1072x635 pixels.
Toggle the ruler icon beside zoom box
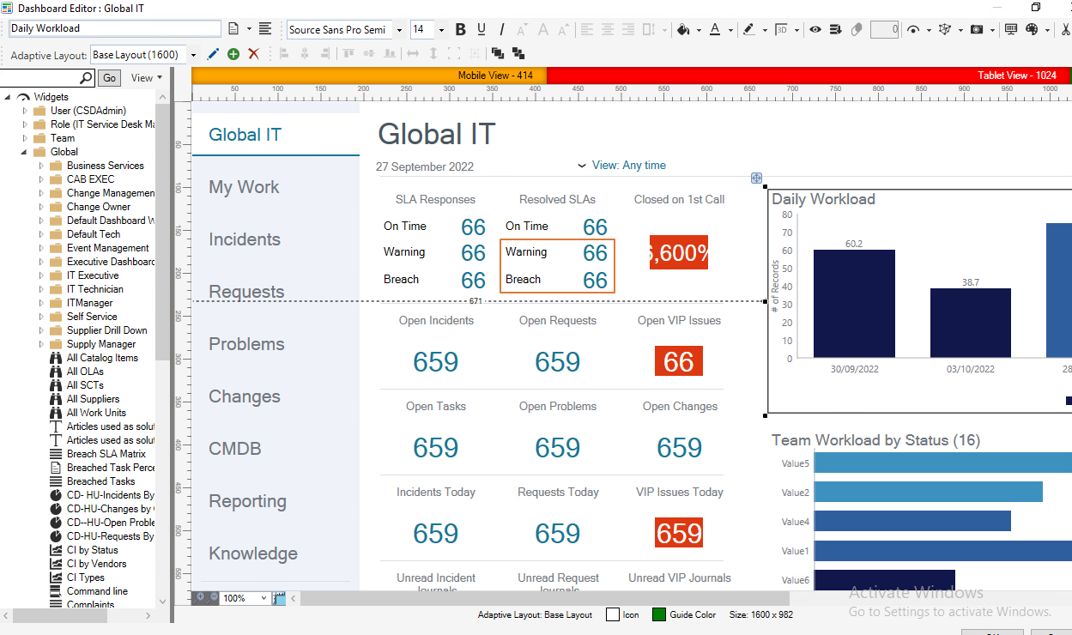pos(279,597)
